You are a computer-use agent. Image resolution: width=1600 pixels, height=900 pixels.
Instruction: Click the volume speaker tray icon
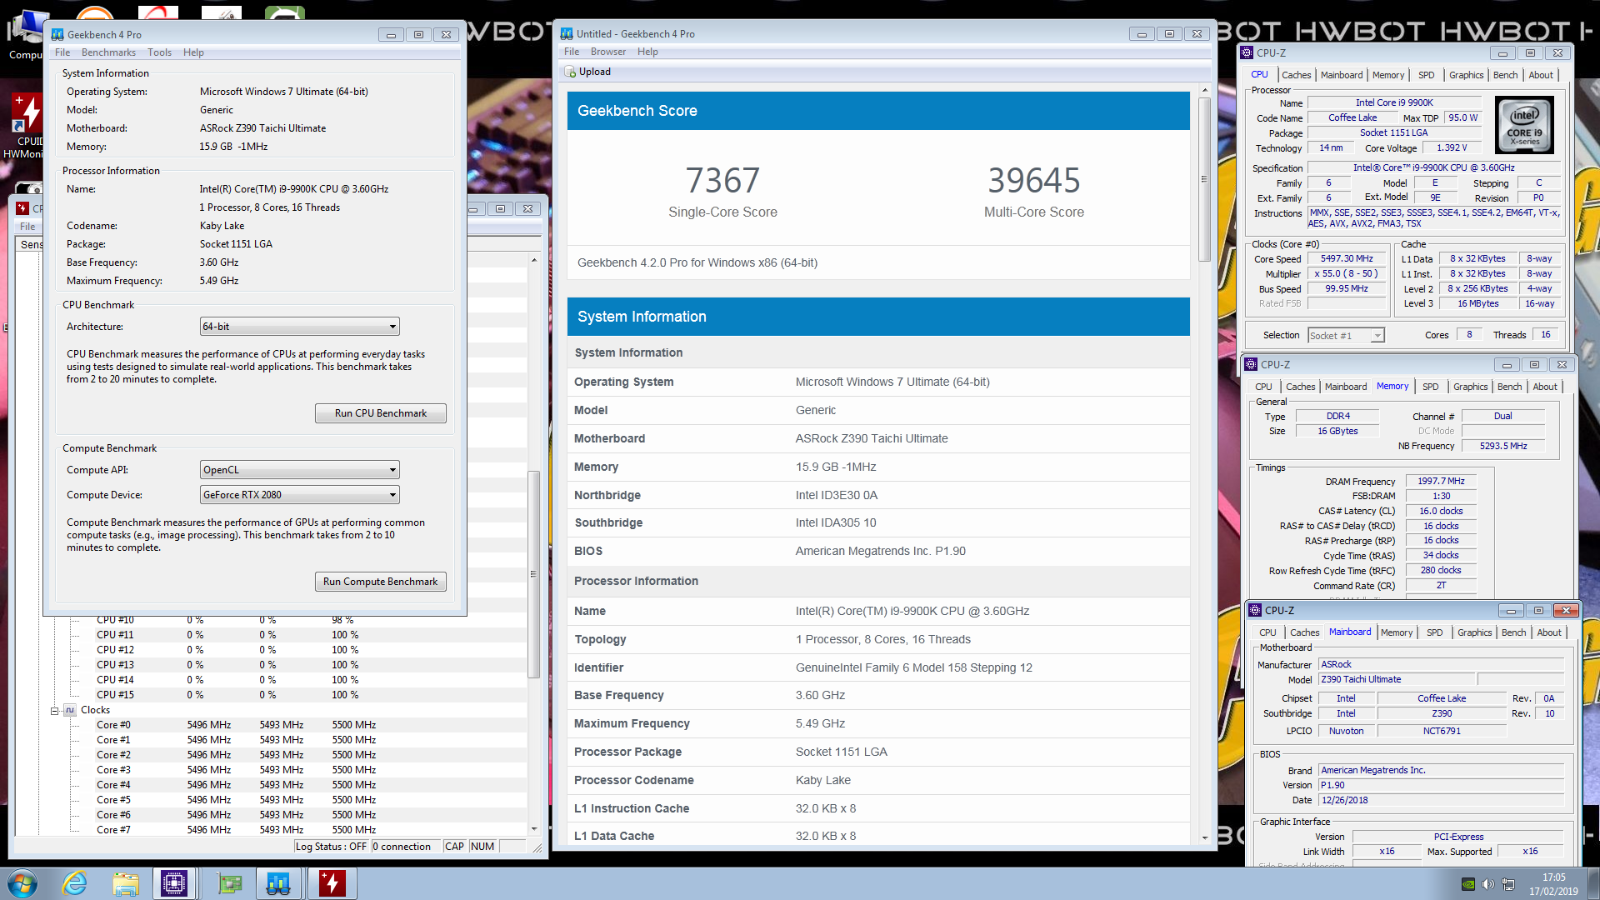tap(1487, 884)
